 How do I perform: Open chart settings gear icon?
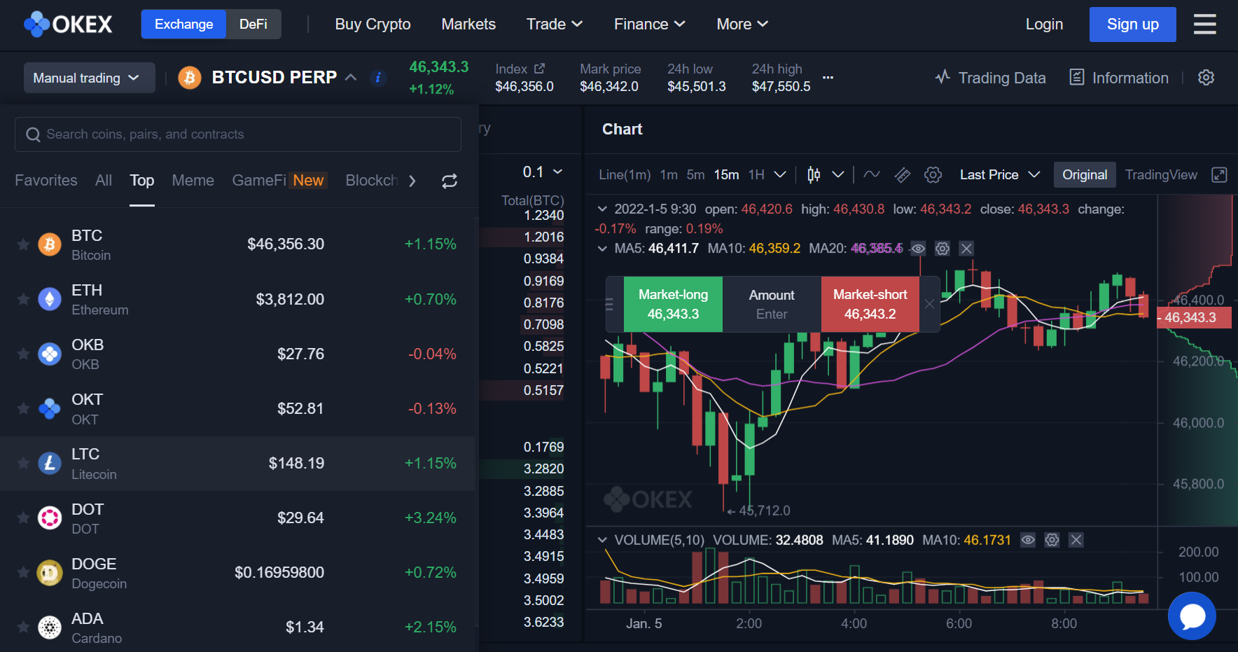tap(933, 175)
